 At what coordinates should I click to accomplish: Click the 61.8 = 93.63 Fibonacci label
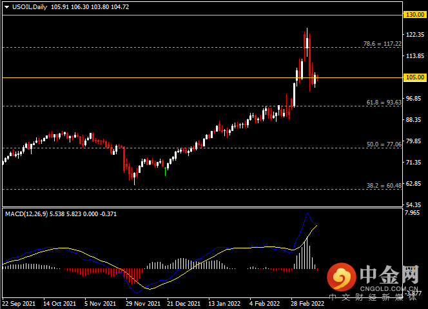tap(384, 103)
